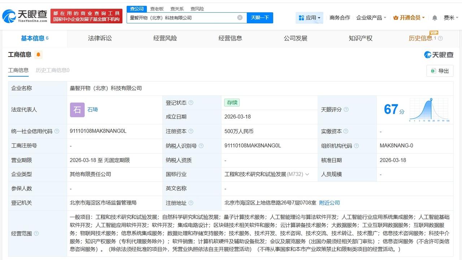Click the notification bell icon top right
Screen dimensions: 462x260
coord(434,17)
